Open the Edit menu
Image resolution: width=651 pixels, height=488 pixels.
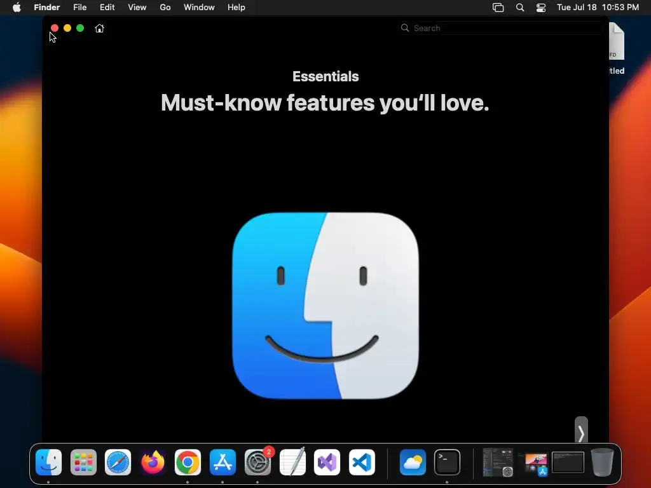(x=107, y=8)
